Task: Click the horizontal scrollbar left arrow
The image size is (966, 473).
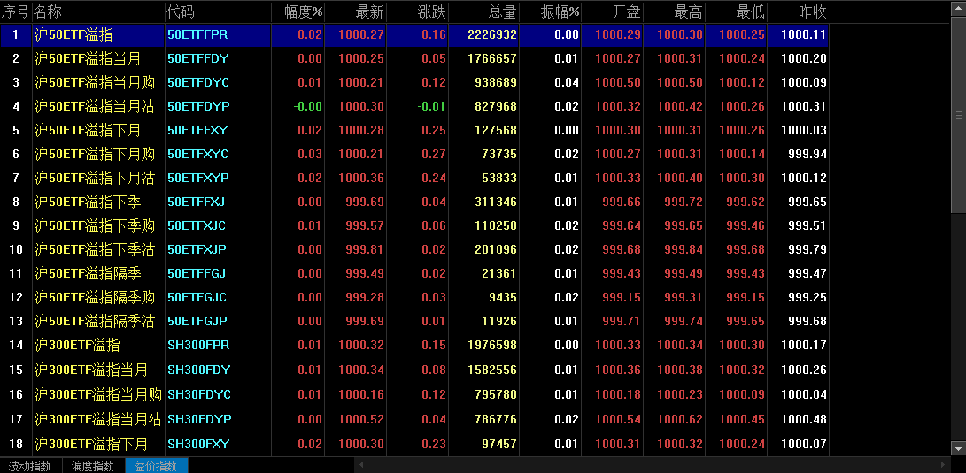Action: 359,465
